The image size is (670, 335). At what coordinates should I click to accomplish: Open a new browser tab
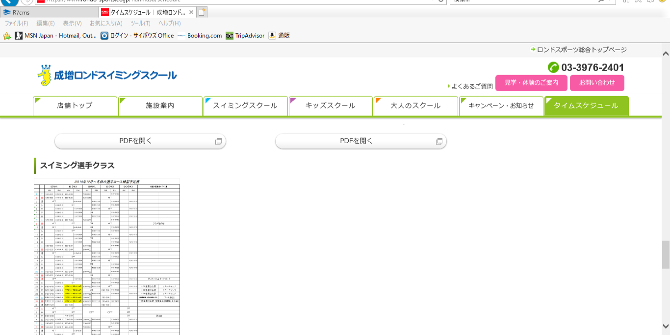point(202,12)
